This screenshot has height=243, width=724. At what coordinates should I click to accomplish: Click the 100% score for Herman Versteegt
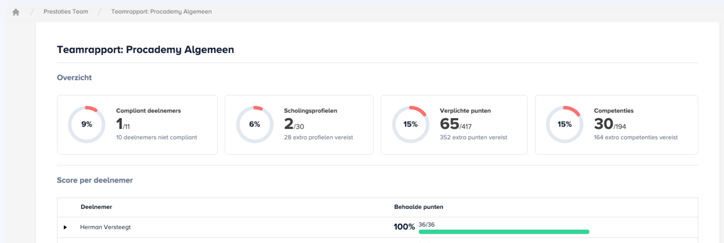coord(404,227)
